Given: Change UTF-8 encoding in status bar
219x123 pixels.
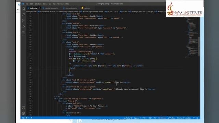Looking at the screenshot, I should (144, 118).
